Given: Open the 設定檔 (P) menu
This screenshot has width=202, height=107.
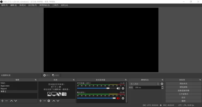Looking at the screenshot, I should tap(32, 5).
